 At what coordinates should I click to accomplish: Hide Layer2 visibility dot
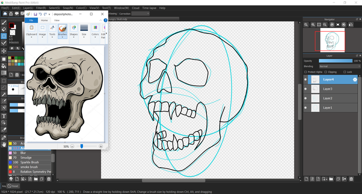(305, 98)
